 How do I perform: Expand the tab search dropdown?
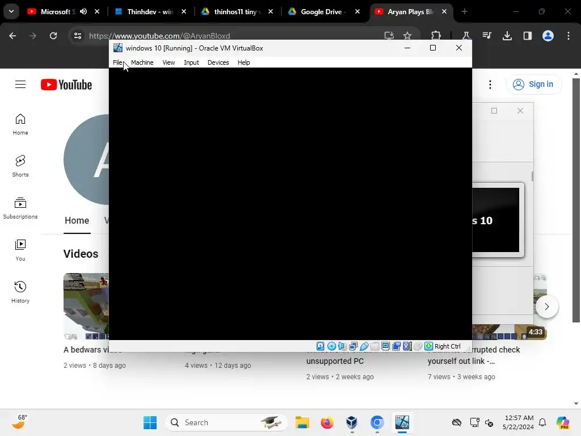(11, 12)
